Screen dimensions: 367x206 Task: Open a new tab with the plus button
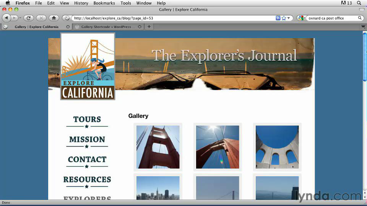pyautogui.click(x=149, y=27)
